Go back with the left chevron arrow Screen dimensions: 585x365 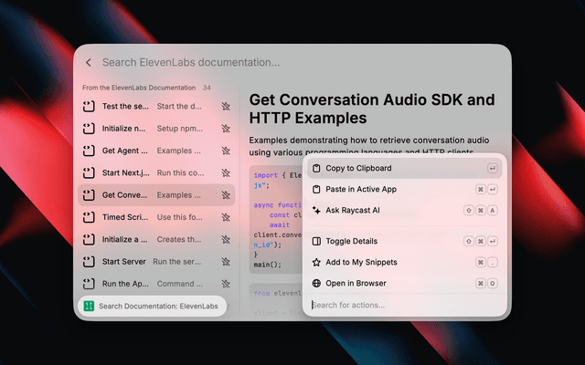[x=89, y=63]
